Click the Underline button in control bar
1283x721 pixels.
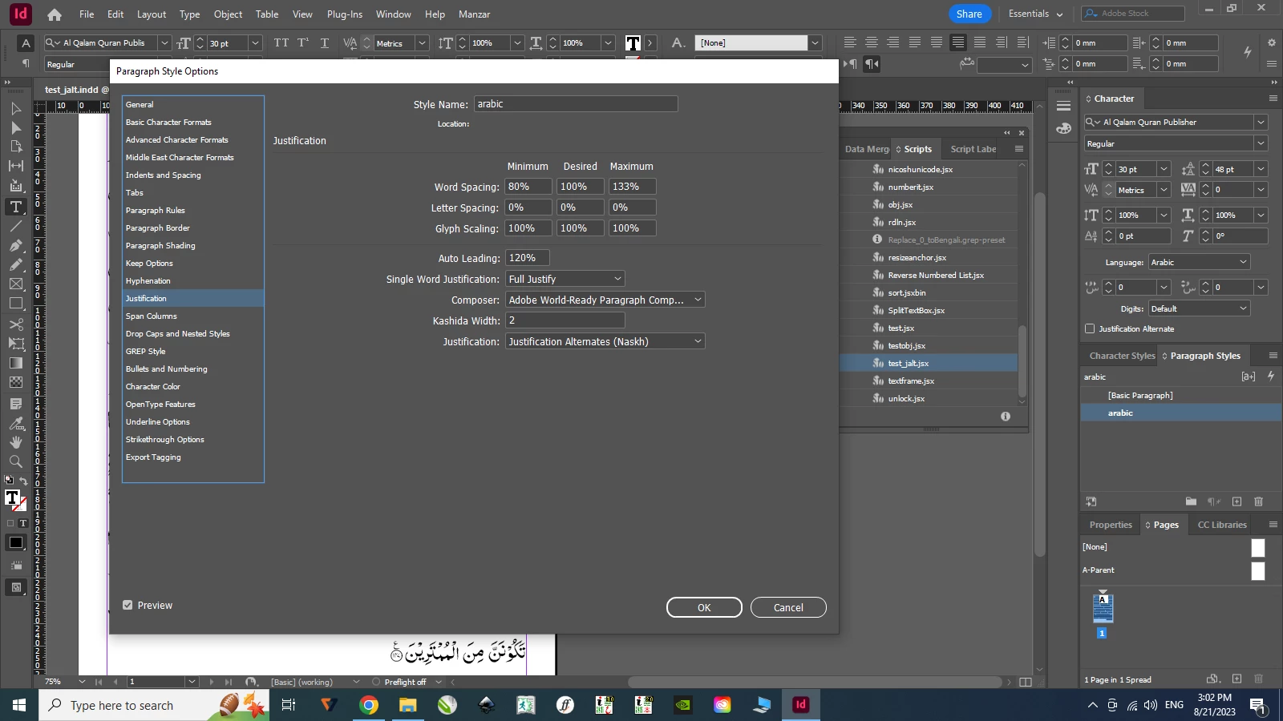pyautogui.click(x=325, y=42)
